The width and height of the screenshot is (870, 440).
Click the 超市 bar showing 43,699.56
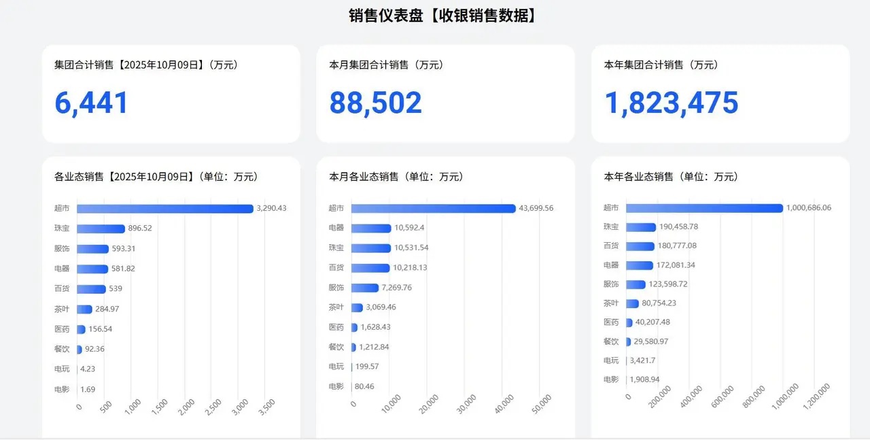[433, 208]
